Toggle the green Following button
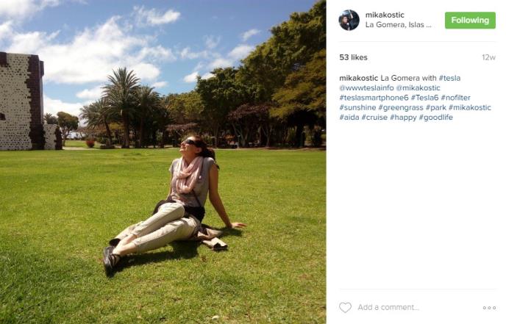Viewport: 506px width, 324px height. tap(470, 21)
